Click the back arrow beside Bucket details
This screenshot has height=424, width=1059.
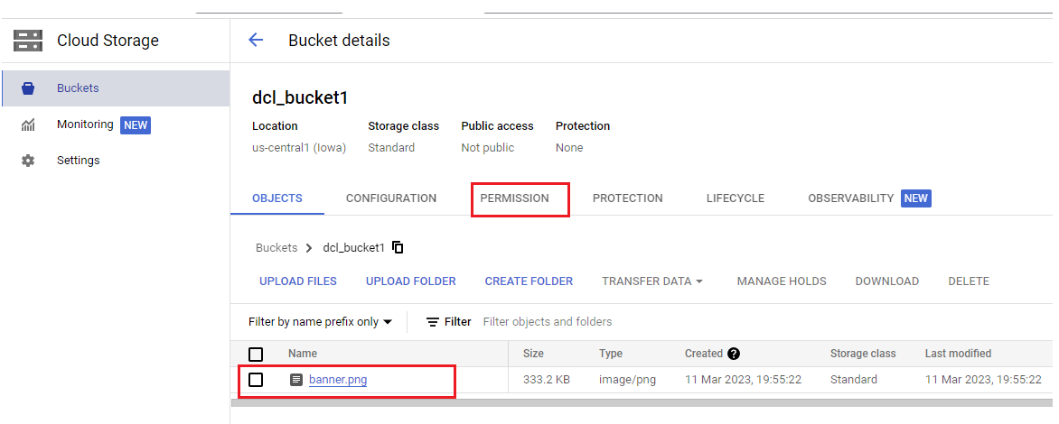click(x=256, y=40)
